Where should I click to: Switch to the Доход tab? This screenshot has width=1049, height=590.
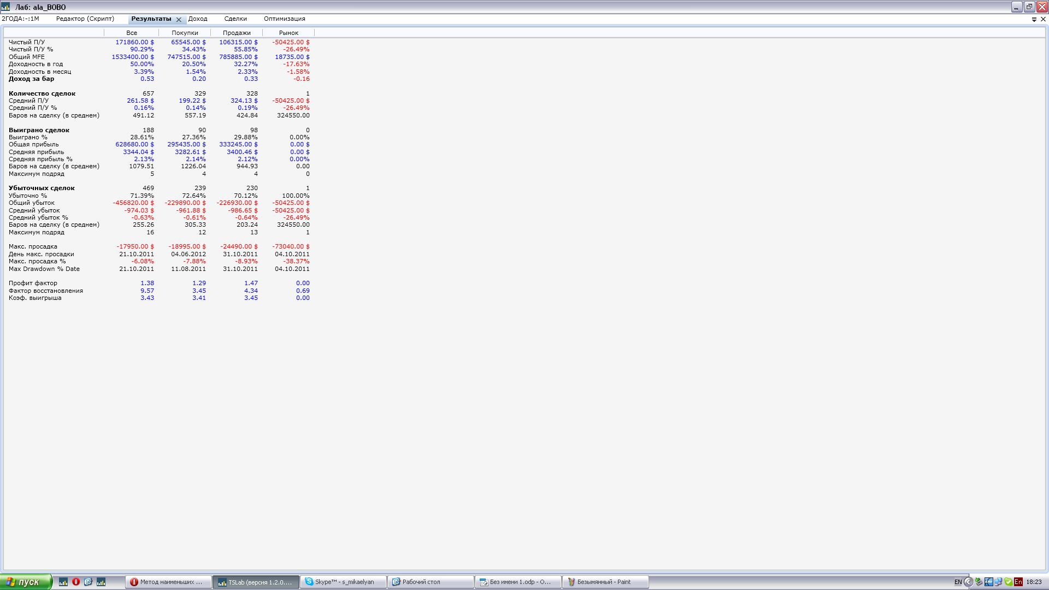(198, 19)
